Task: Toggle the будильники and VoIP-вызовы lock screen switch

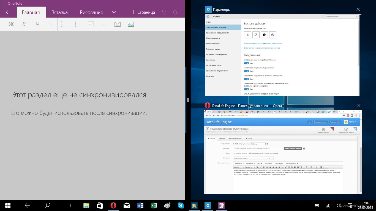Action: click(x=246, y=89)
